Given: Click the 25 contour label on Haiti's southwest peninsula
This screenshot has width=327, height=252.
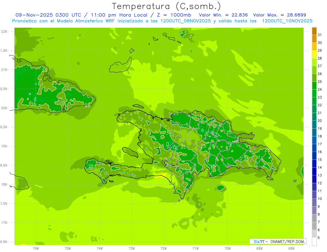Looking at the screenshot, I should click(x=91, y=166).
